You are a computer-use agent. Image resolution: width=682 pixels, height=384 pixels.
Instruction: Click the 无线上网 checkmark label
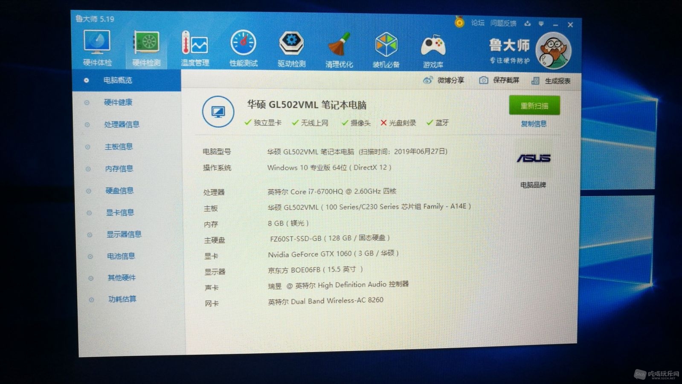point(310,123)
